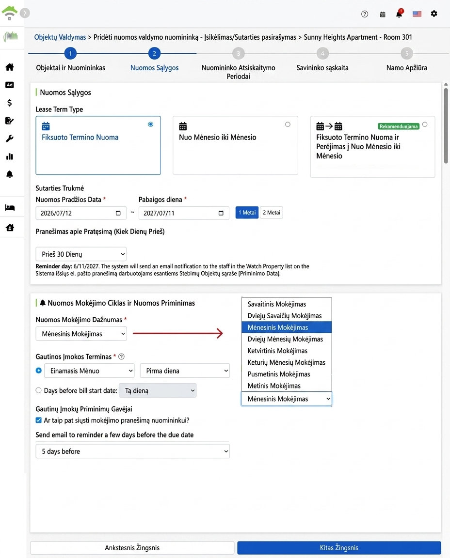
Task: Change language via the US flag icon
Action: tap(417, 14)
